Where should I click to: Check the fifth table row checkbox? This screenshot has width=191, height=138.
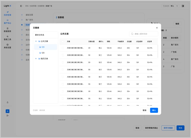[x=63, y=77]
